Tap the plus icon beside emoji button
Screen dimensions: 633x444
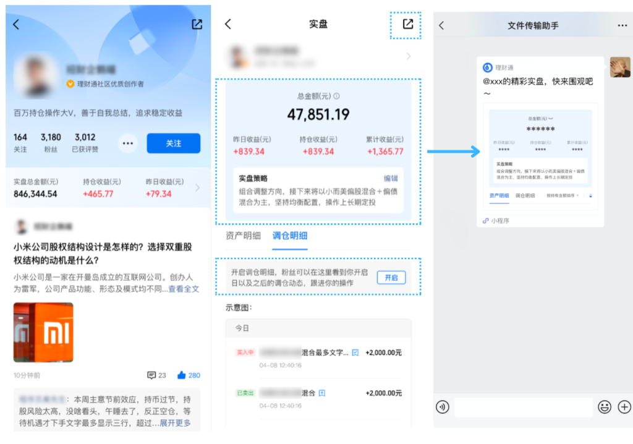click(x=624, y=407)
